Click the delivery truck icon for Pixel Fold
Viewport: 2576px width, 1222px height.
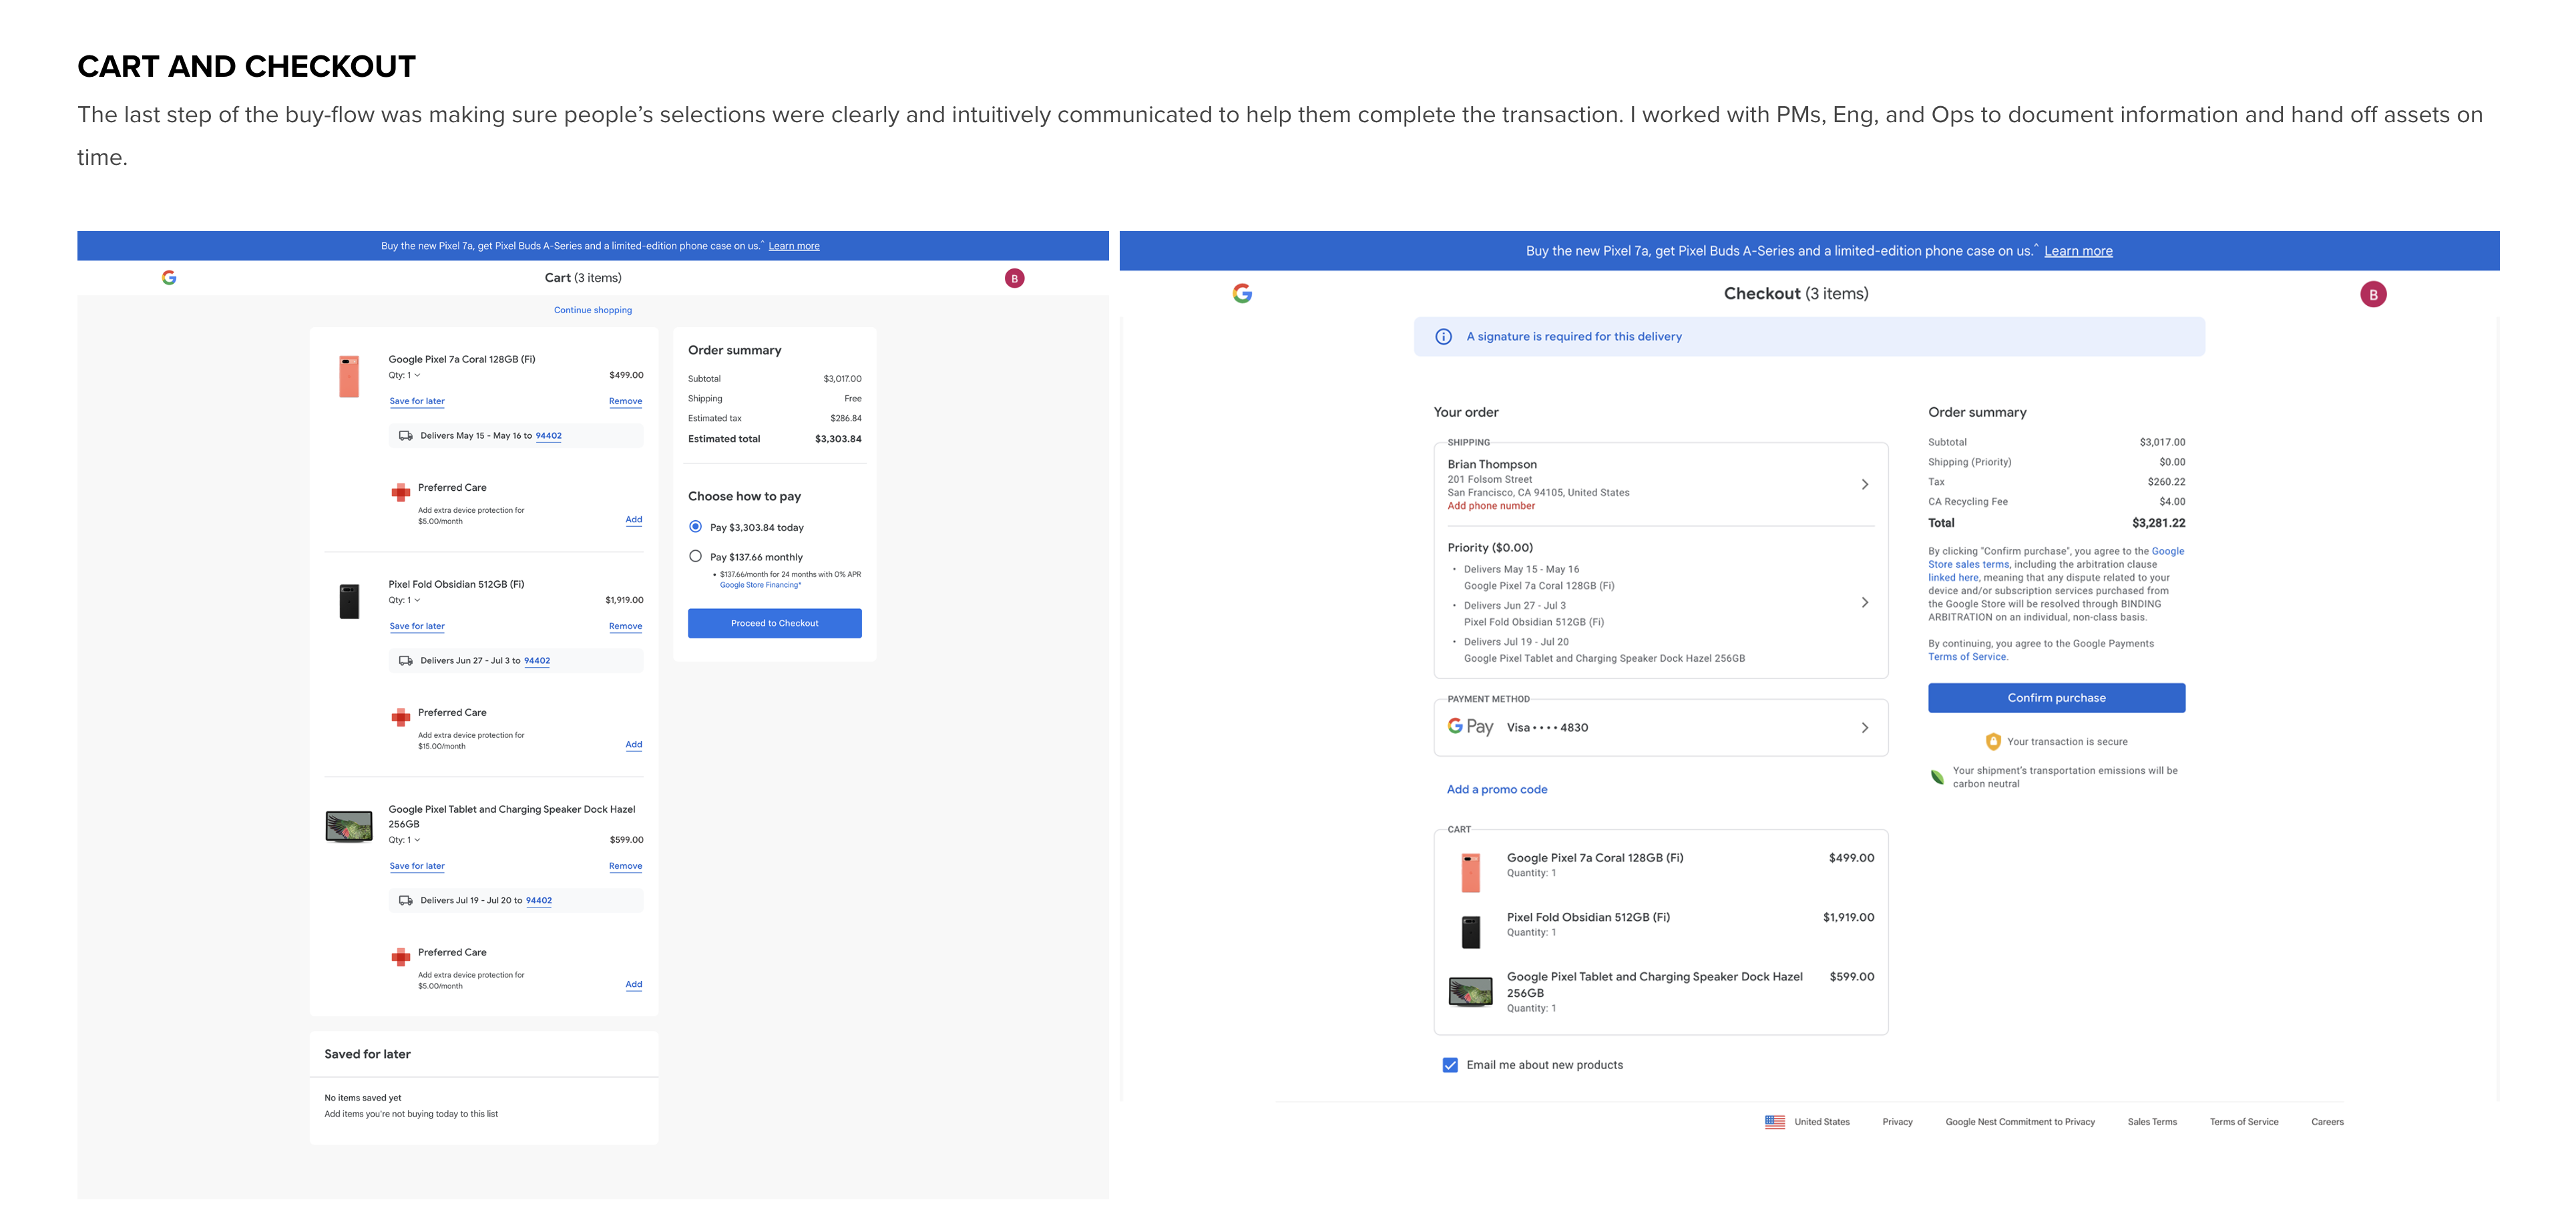point(405,661)
